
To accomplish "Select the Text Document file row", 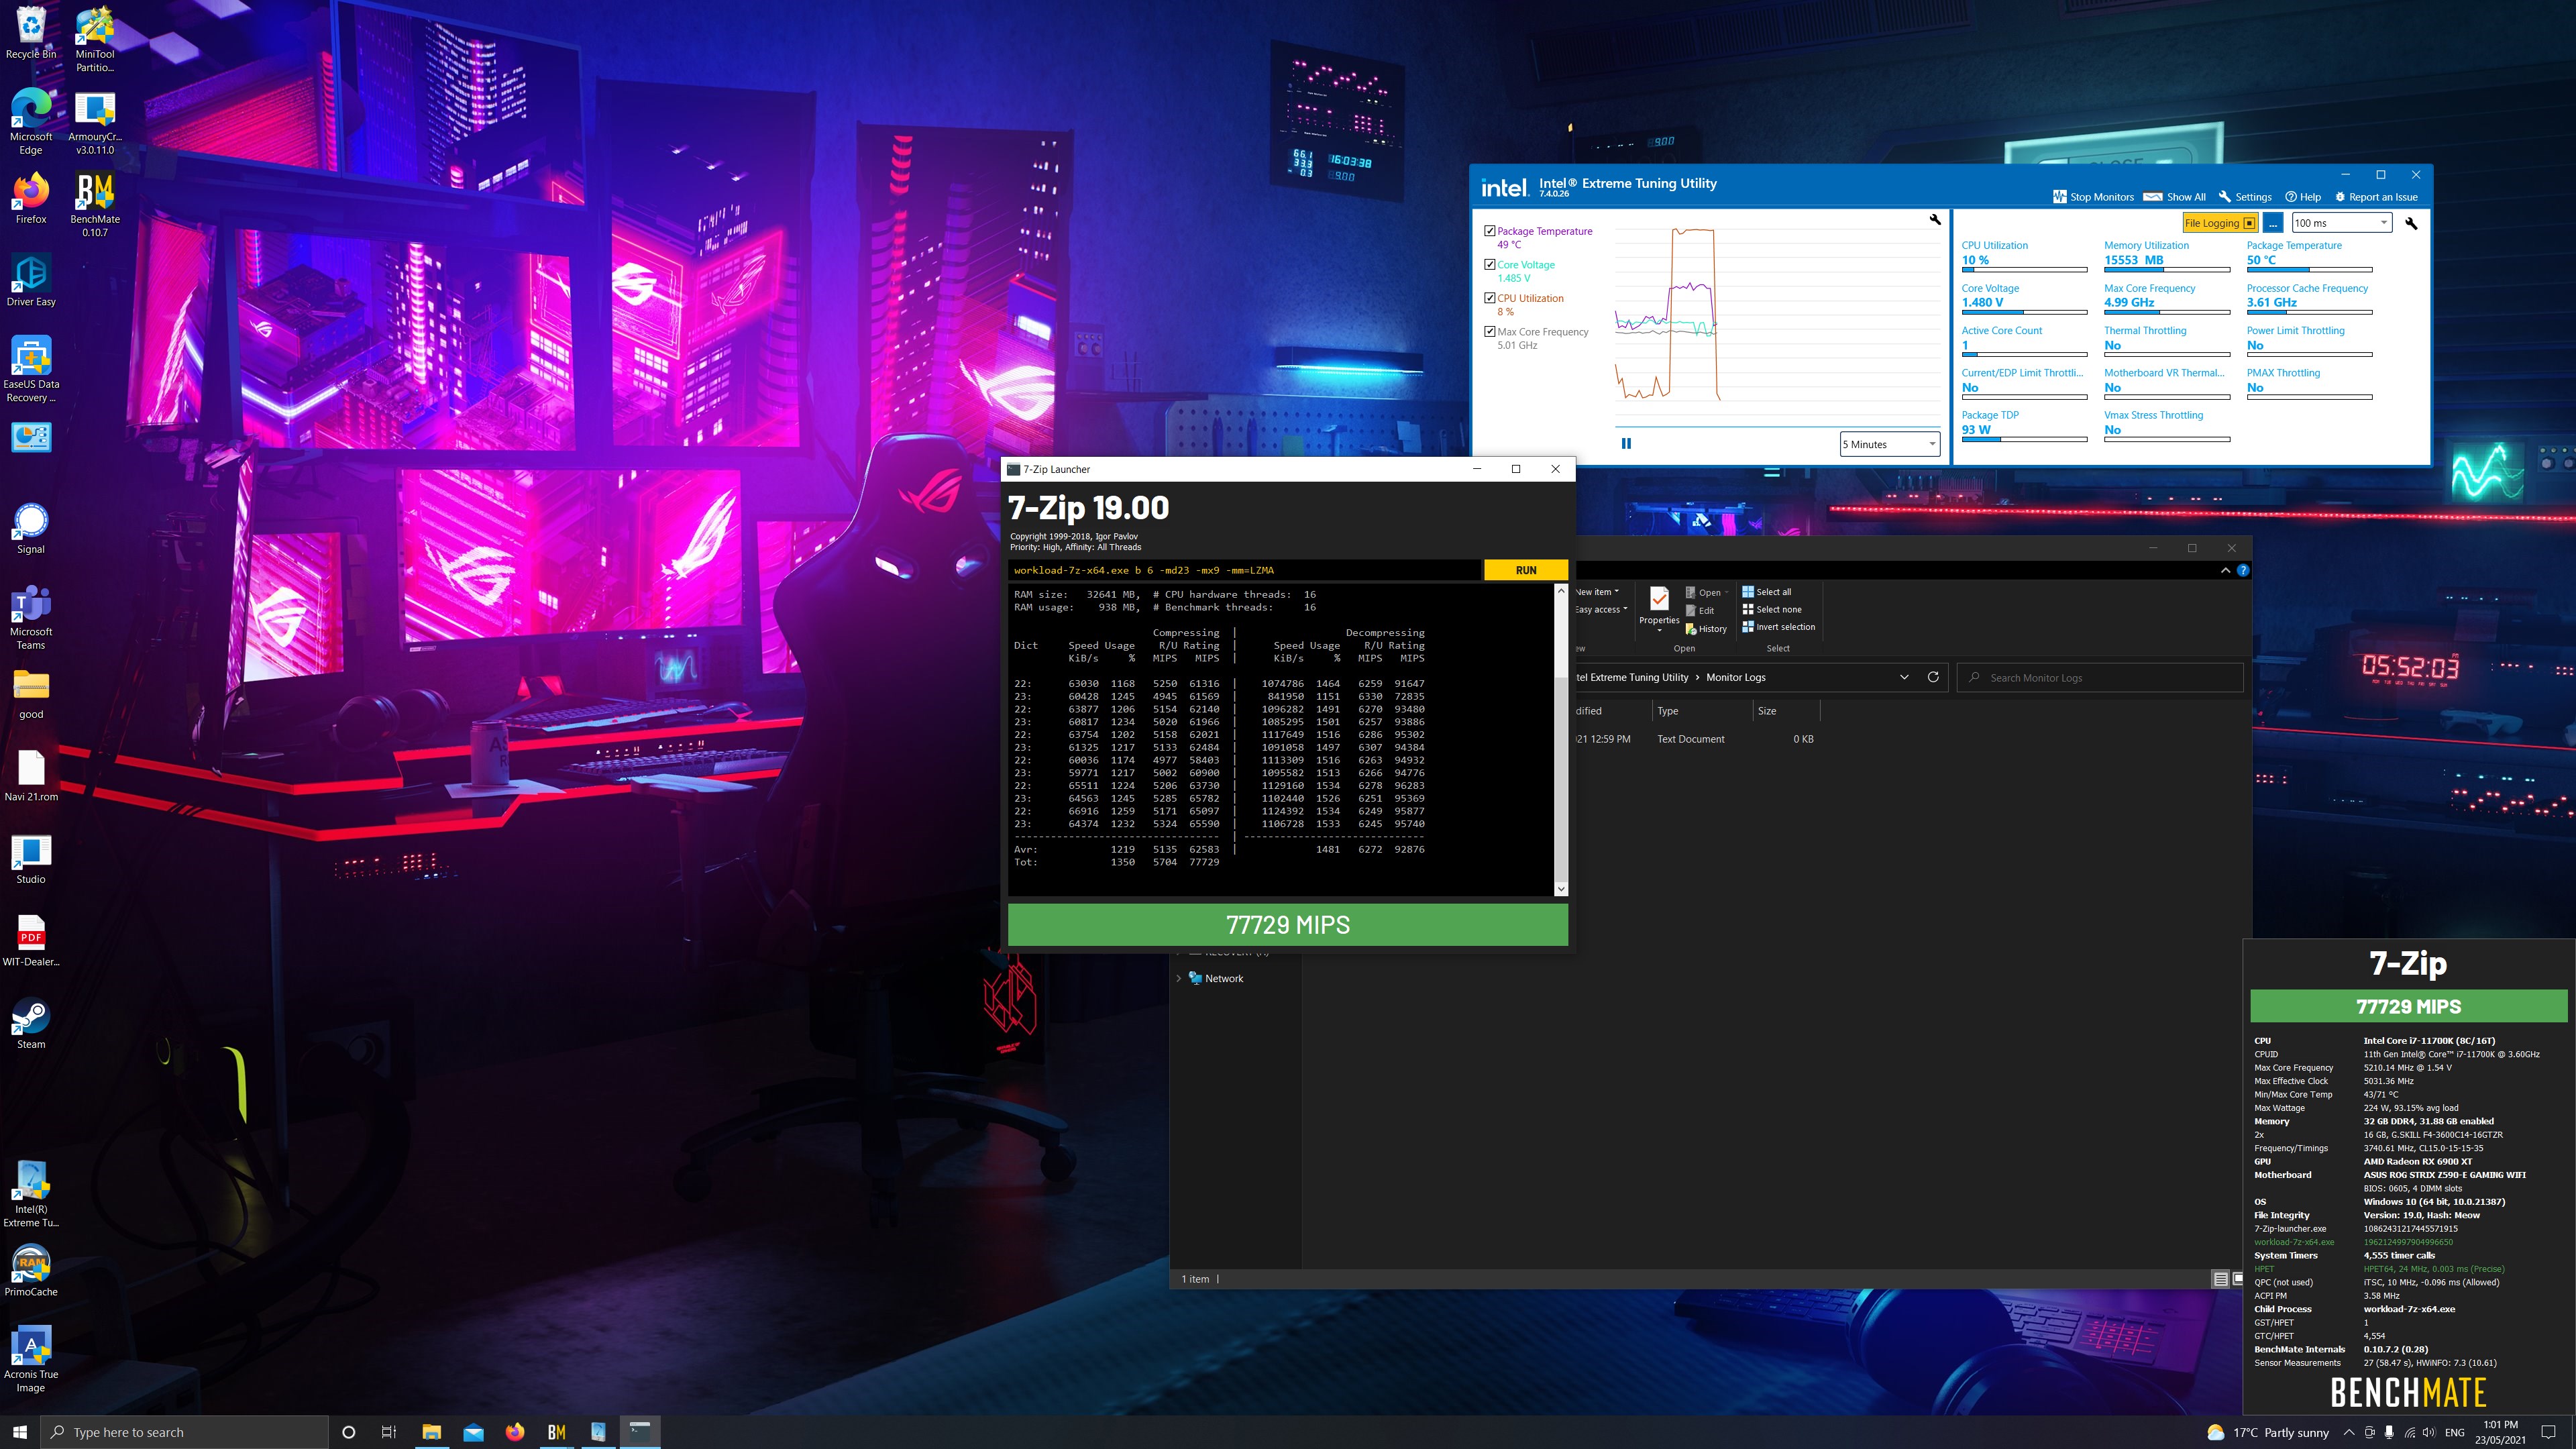I will point(1696,739).
